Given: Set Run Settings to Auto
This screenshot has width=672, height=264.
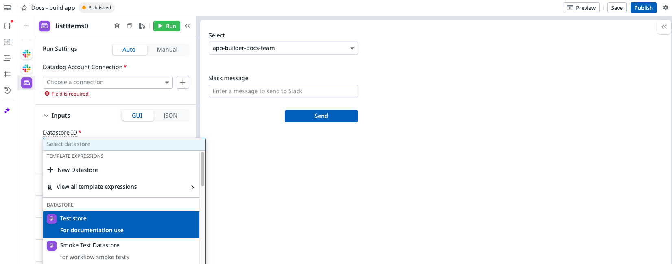Looking at the screenshot, I should [x=129, y=50].
